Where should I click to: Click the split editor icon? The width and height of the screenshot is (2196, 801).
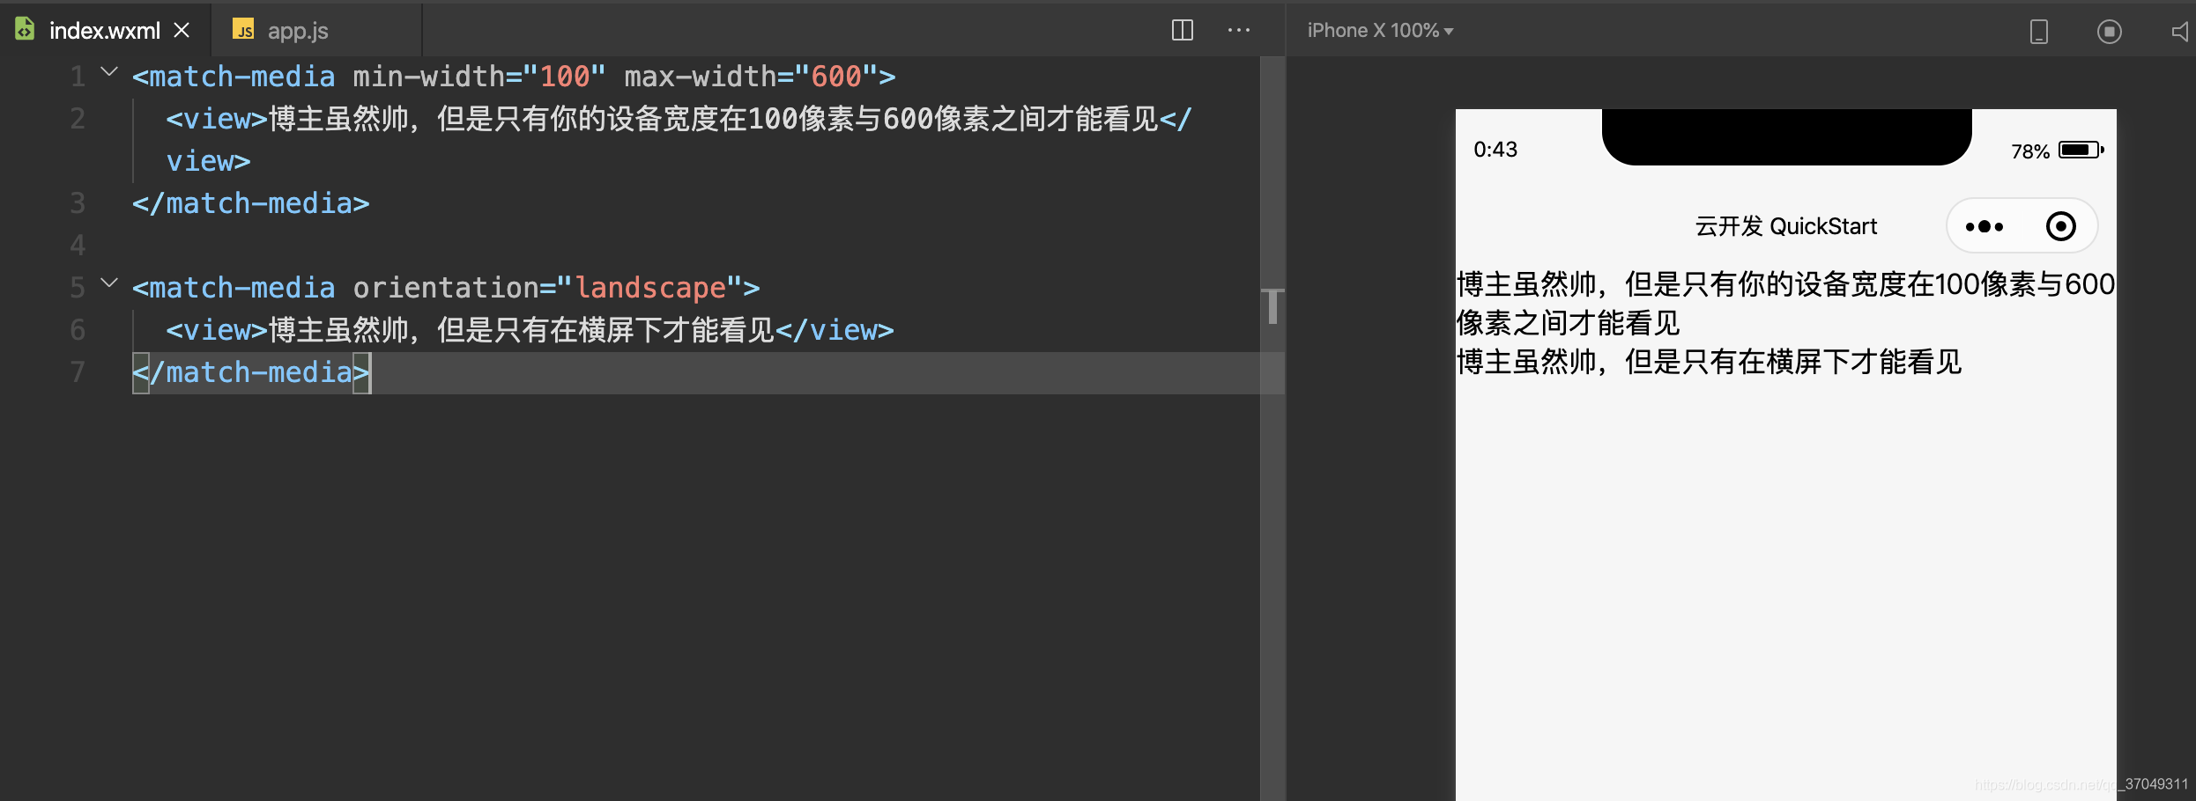click(x=1183, y=31)
